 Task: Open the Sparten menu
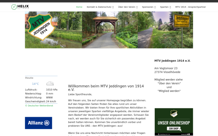pyautogui.click(x=164, y=7)
